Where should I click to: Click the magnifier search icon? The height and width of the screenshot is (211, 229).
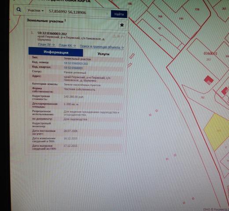19,10
